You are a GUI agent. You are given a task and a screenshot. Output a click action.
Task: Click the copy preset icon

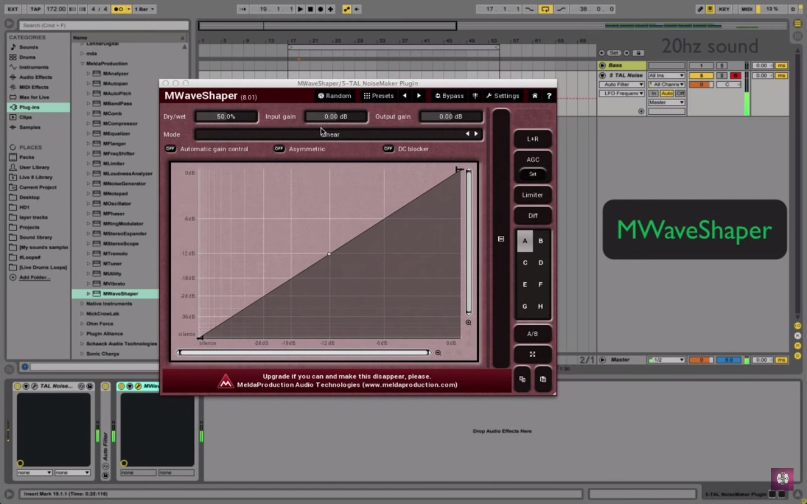[x=522, y=379]
